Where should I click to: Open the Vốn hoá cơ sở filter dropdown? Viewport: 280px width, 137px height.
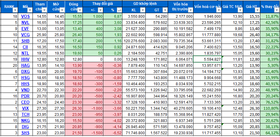tap(219, 10)
